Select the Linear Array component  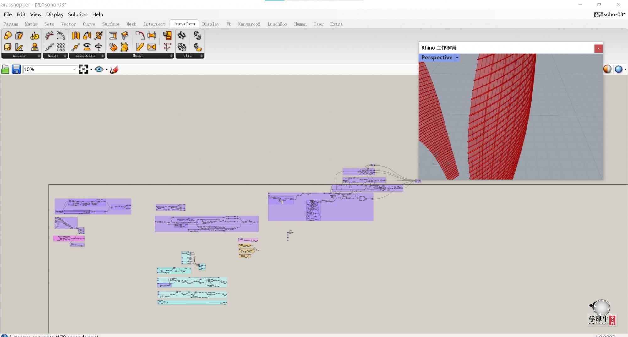49,47
